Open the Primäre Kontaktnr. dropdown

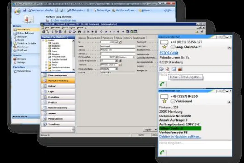pyautogui.click(x=116, y=69)
